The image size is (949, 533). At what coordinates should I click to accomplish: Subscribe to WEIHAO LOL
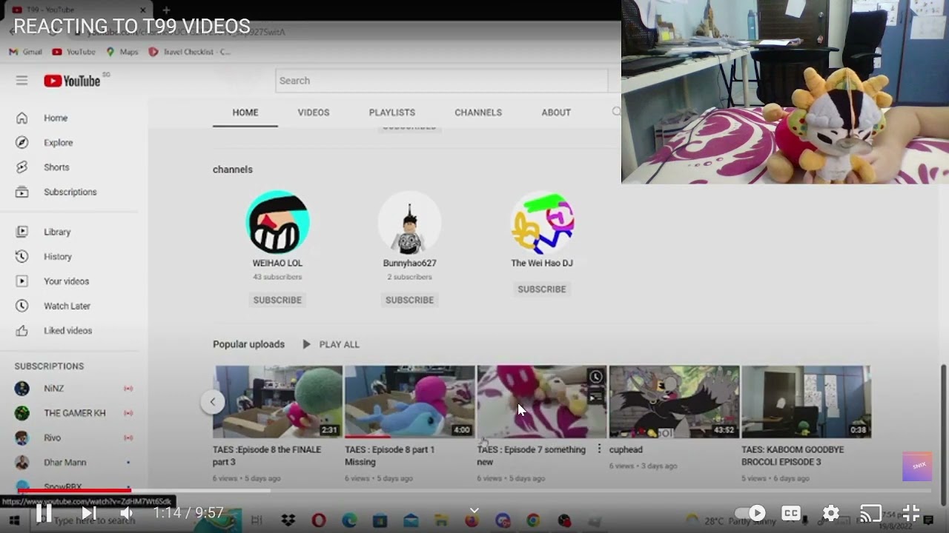tap(277, 300)
